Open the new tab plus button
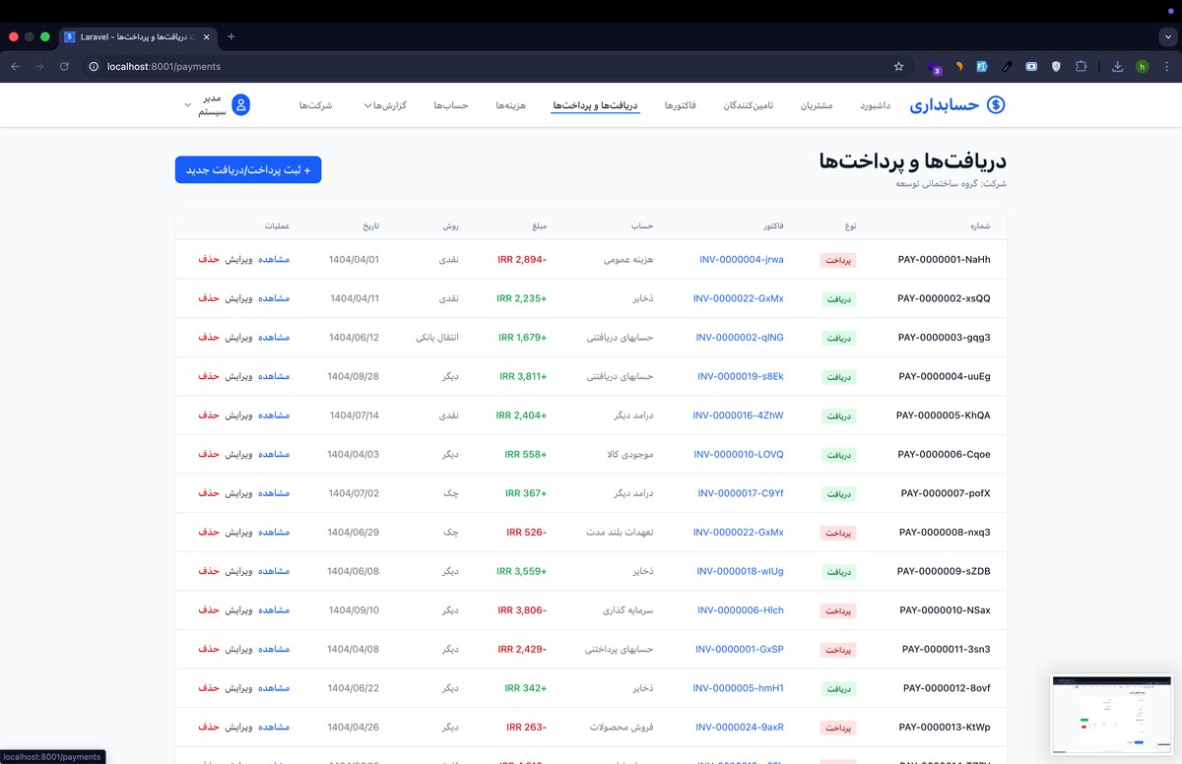The width and height of the screenshot is (1182, 764). pos(231,36)
